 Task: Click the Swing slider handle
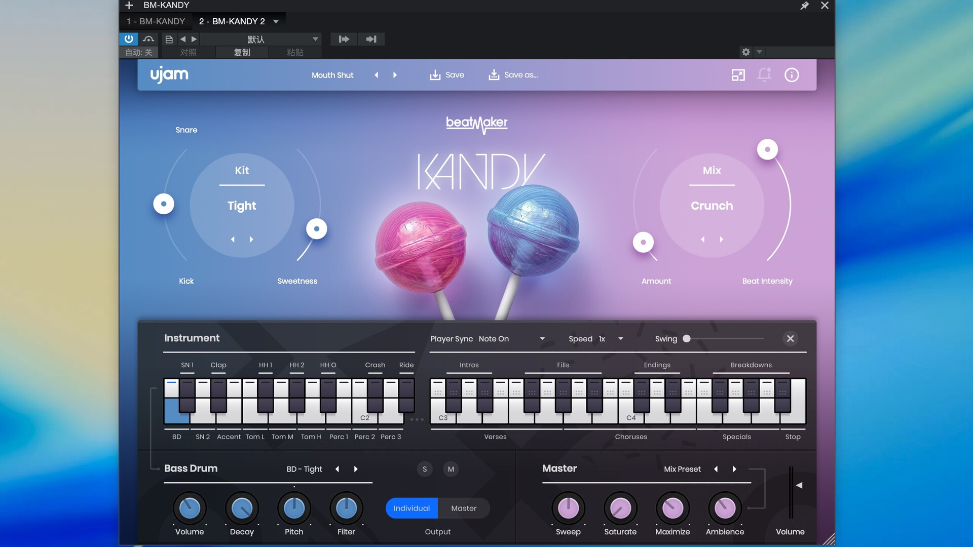[x=687, y=338]
